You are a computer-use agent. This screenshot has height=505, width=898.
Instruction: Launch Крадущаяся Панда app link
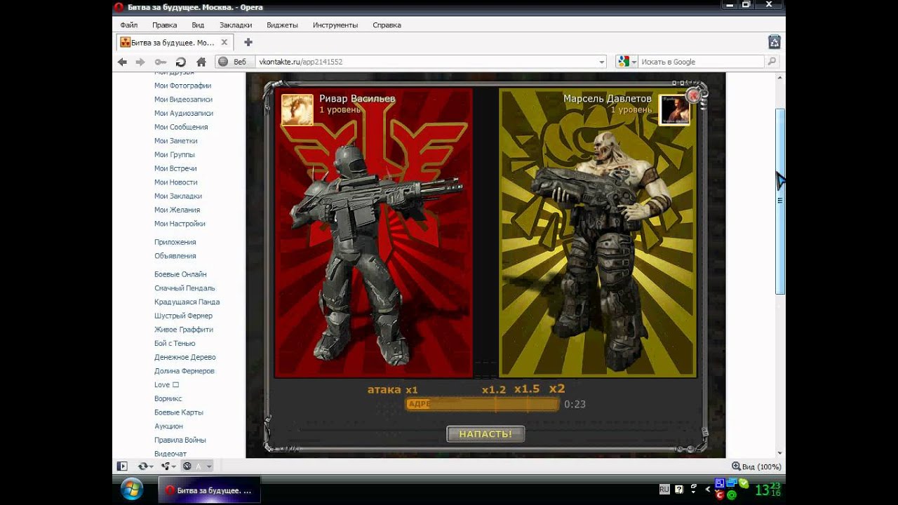(187, 302)
